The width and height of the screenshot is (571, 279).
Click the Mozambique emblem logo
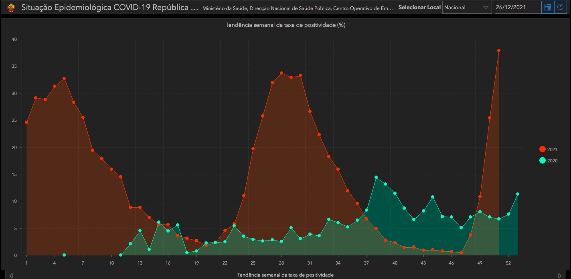tap(11, 7)
